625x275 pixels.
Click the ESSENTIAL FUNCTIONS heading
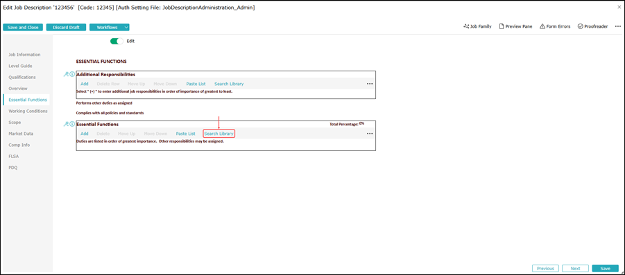tap(101, 62)
